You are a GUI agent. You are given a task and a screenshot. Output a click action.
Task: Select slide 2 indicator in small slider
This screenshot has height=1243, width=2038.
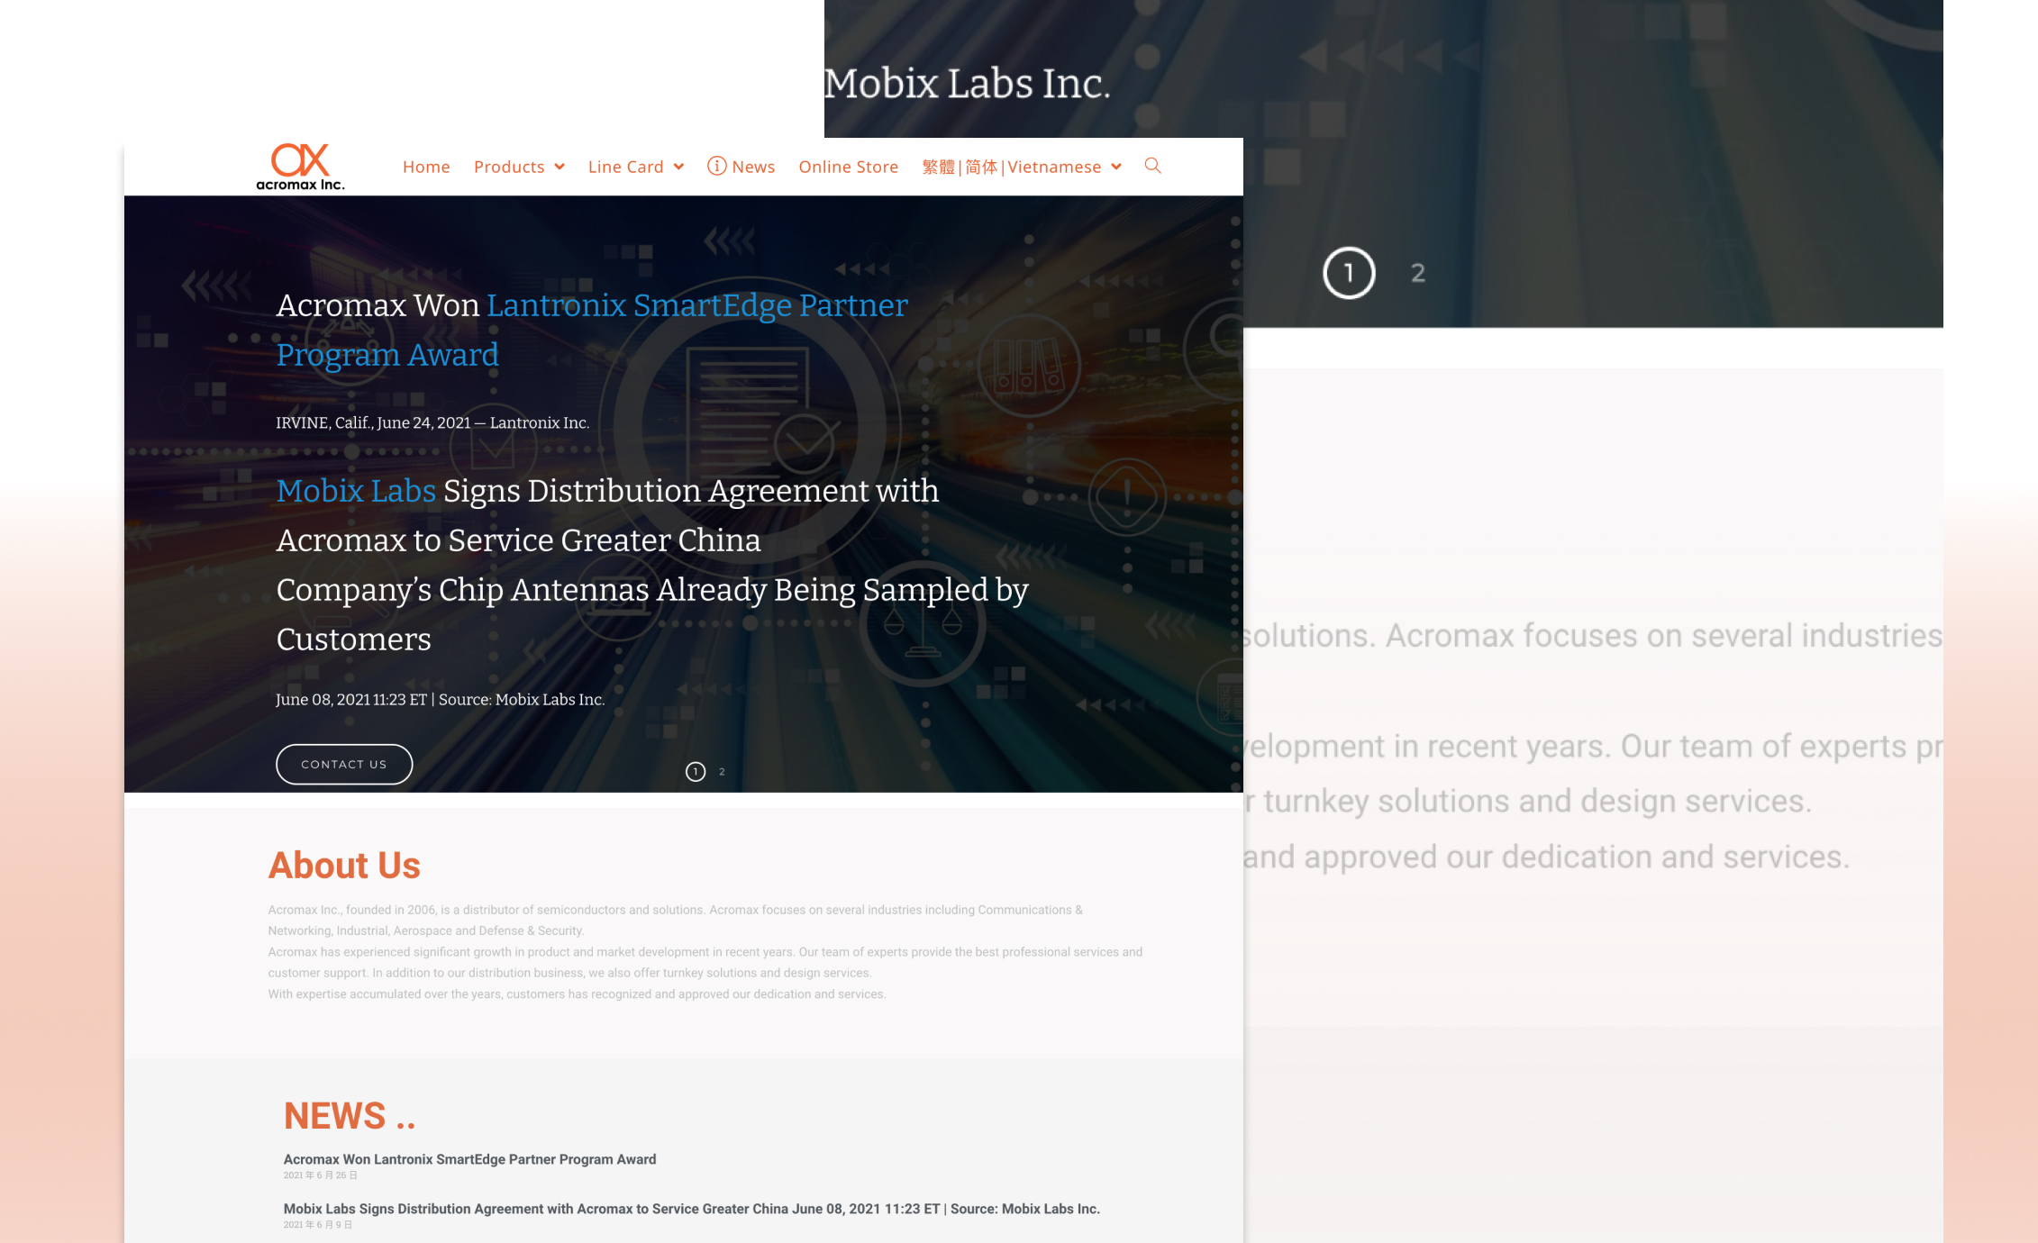pyautogui.click(x=722, y=772)
